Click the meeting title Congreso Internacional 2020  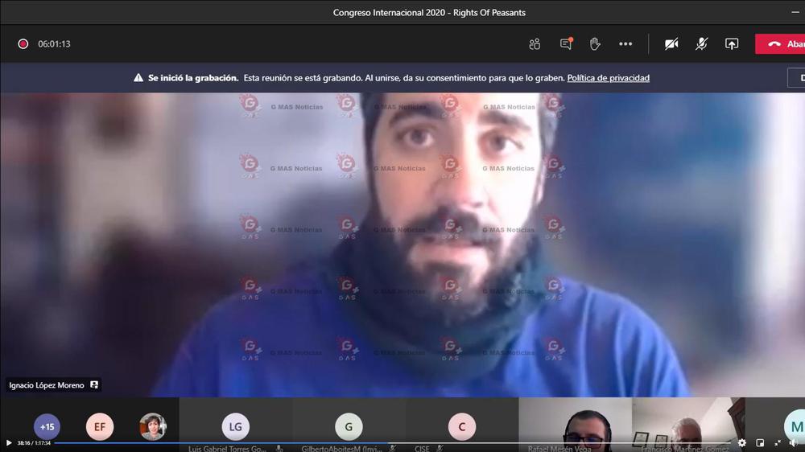[x=429, y=13]
